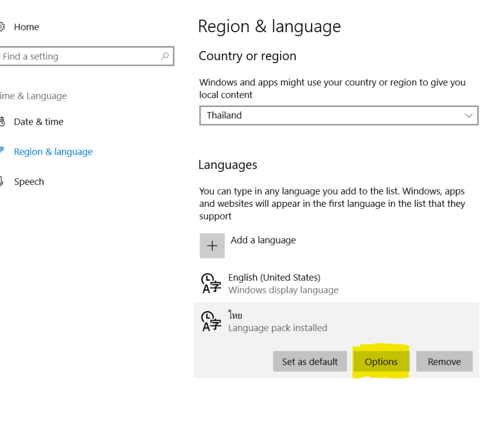This screenshot has height=422, width=495.
Task: Open Date & time settings
Action: click(x=38, y=121)
